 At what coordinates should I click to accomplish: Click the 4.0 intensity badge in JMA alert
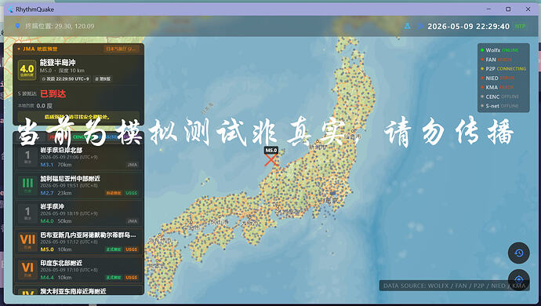point(27,70)
